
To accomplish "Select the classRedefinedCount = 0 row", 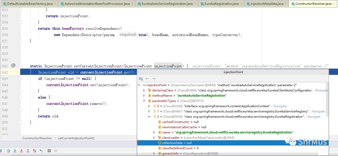I will (x=233, y=148).
